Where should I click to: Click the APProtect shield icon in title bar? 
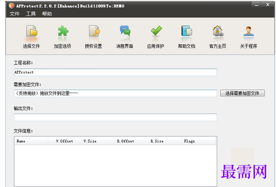pos(11,6)
